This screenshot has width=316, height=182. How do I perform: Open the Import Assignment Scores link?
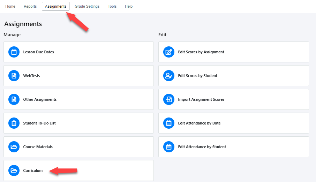pos(201,99)
